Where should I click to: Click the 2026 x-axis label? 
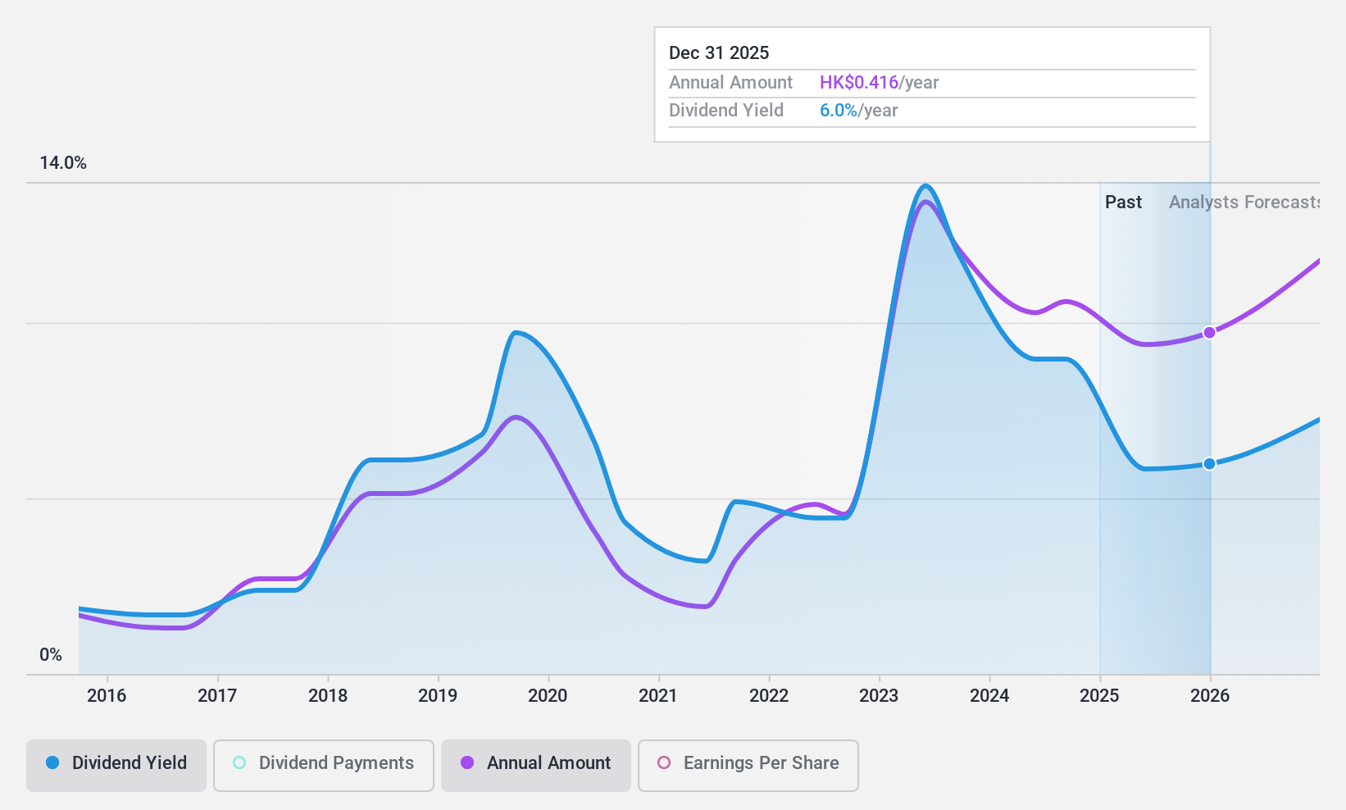tap(1210, 696)
